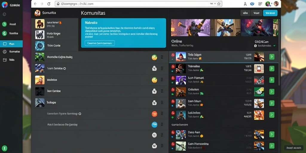
Task: Open the Tiovi Corne community with blue swirl icon
Action: click(x=55, y=46)
